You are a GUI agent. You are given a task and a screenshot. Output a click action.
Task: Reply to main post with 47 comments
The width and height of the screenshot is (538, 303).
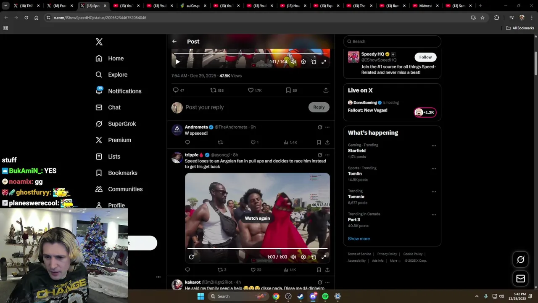click(179, 90)
